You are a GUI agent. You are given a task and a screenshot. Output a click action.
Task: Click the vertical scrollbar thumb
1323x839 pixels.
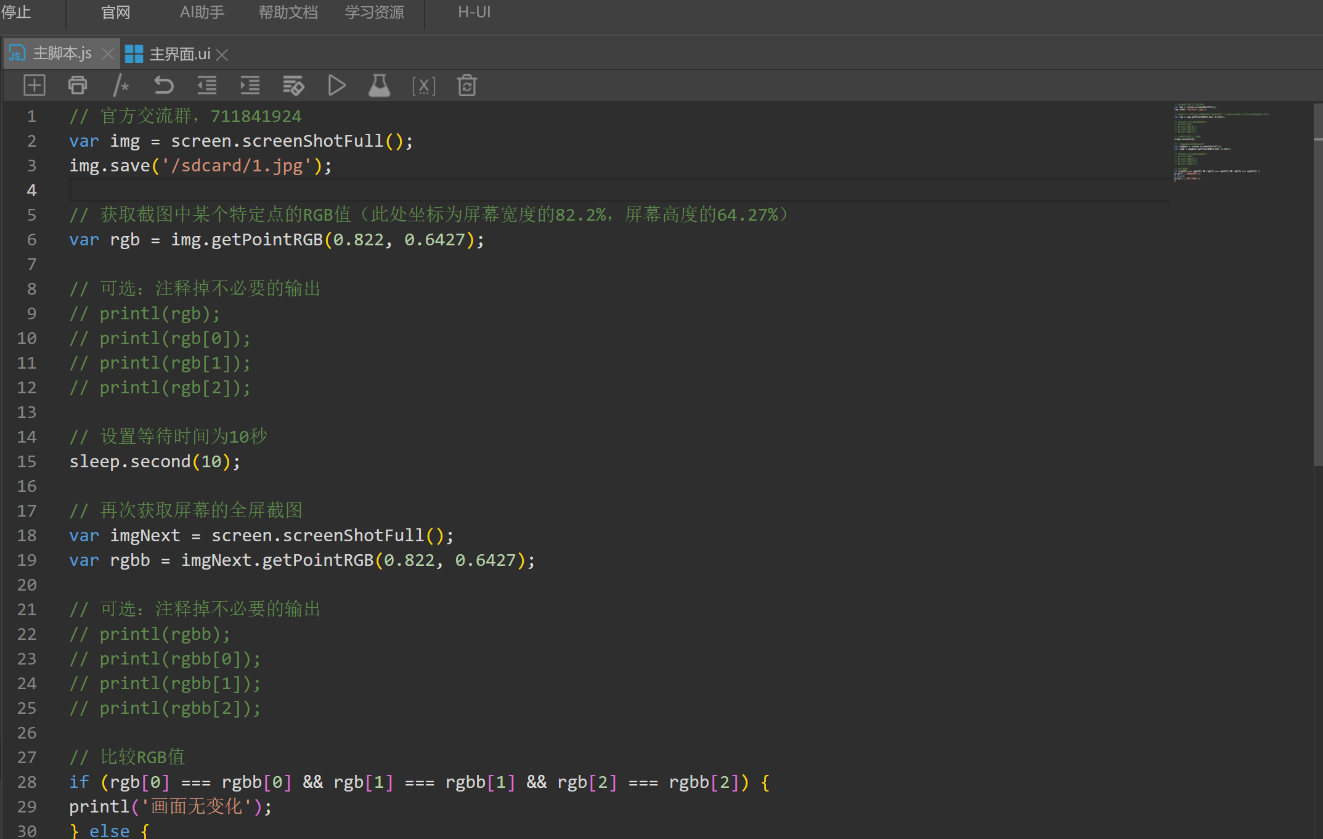1318,284
